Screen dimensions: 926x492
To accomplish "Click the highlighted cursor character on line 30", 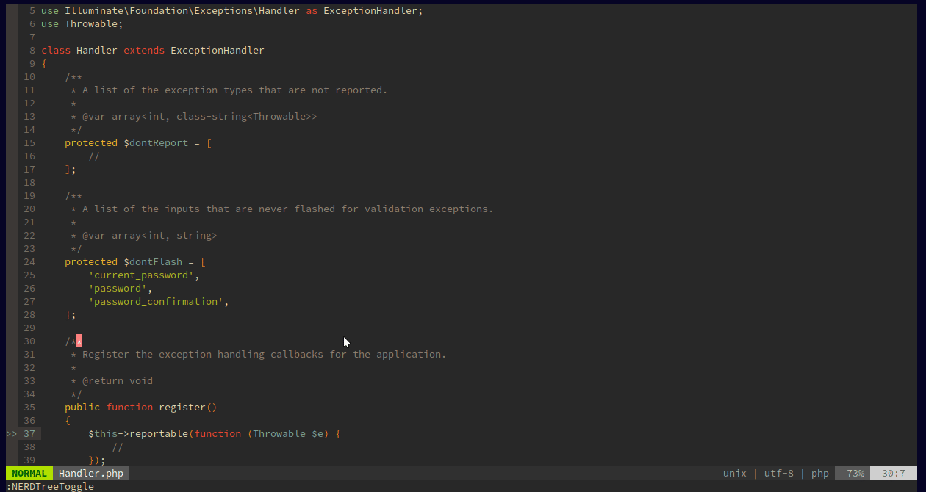I will pos(79,341).
